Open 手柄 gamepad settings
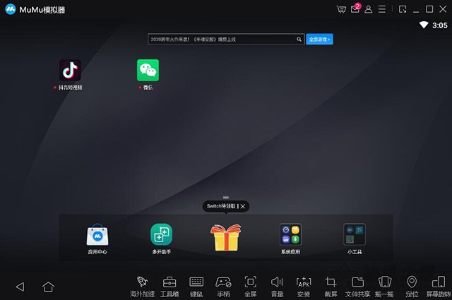 coord(223,282)
